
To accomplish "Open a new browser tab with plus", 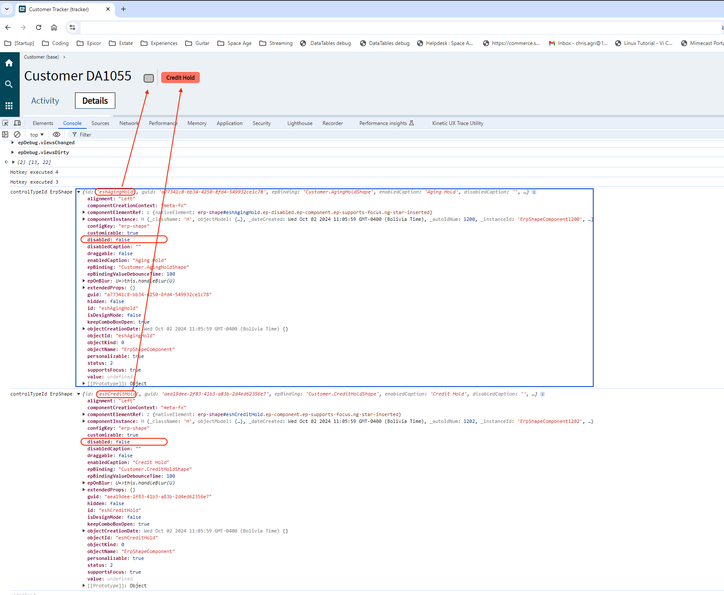I will coord(123,9).
